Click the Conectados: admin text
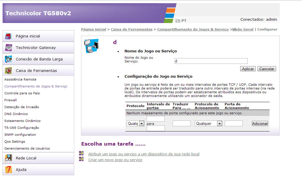 pyautogui.click(x=259, y=20)
